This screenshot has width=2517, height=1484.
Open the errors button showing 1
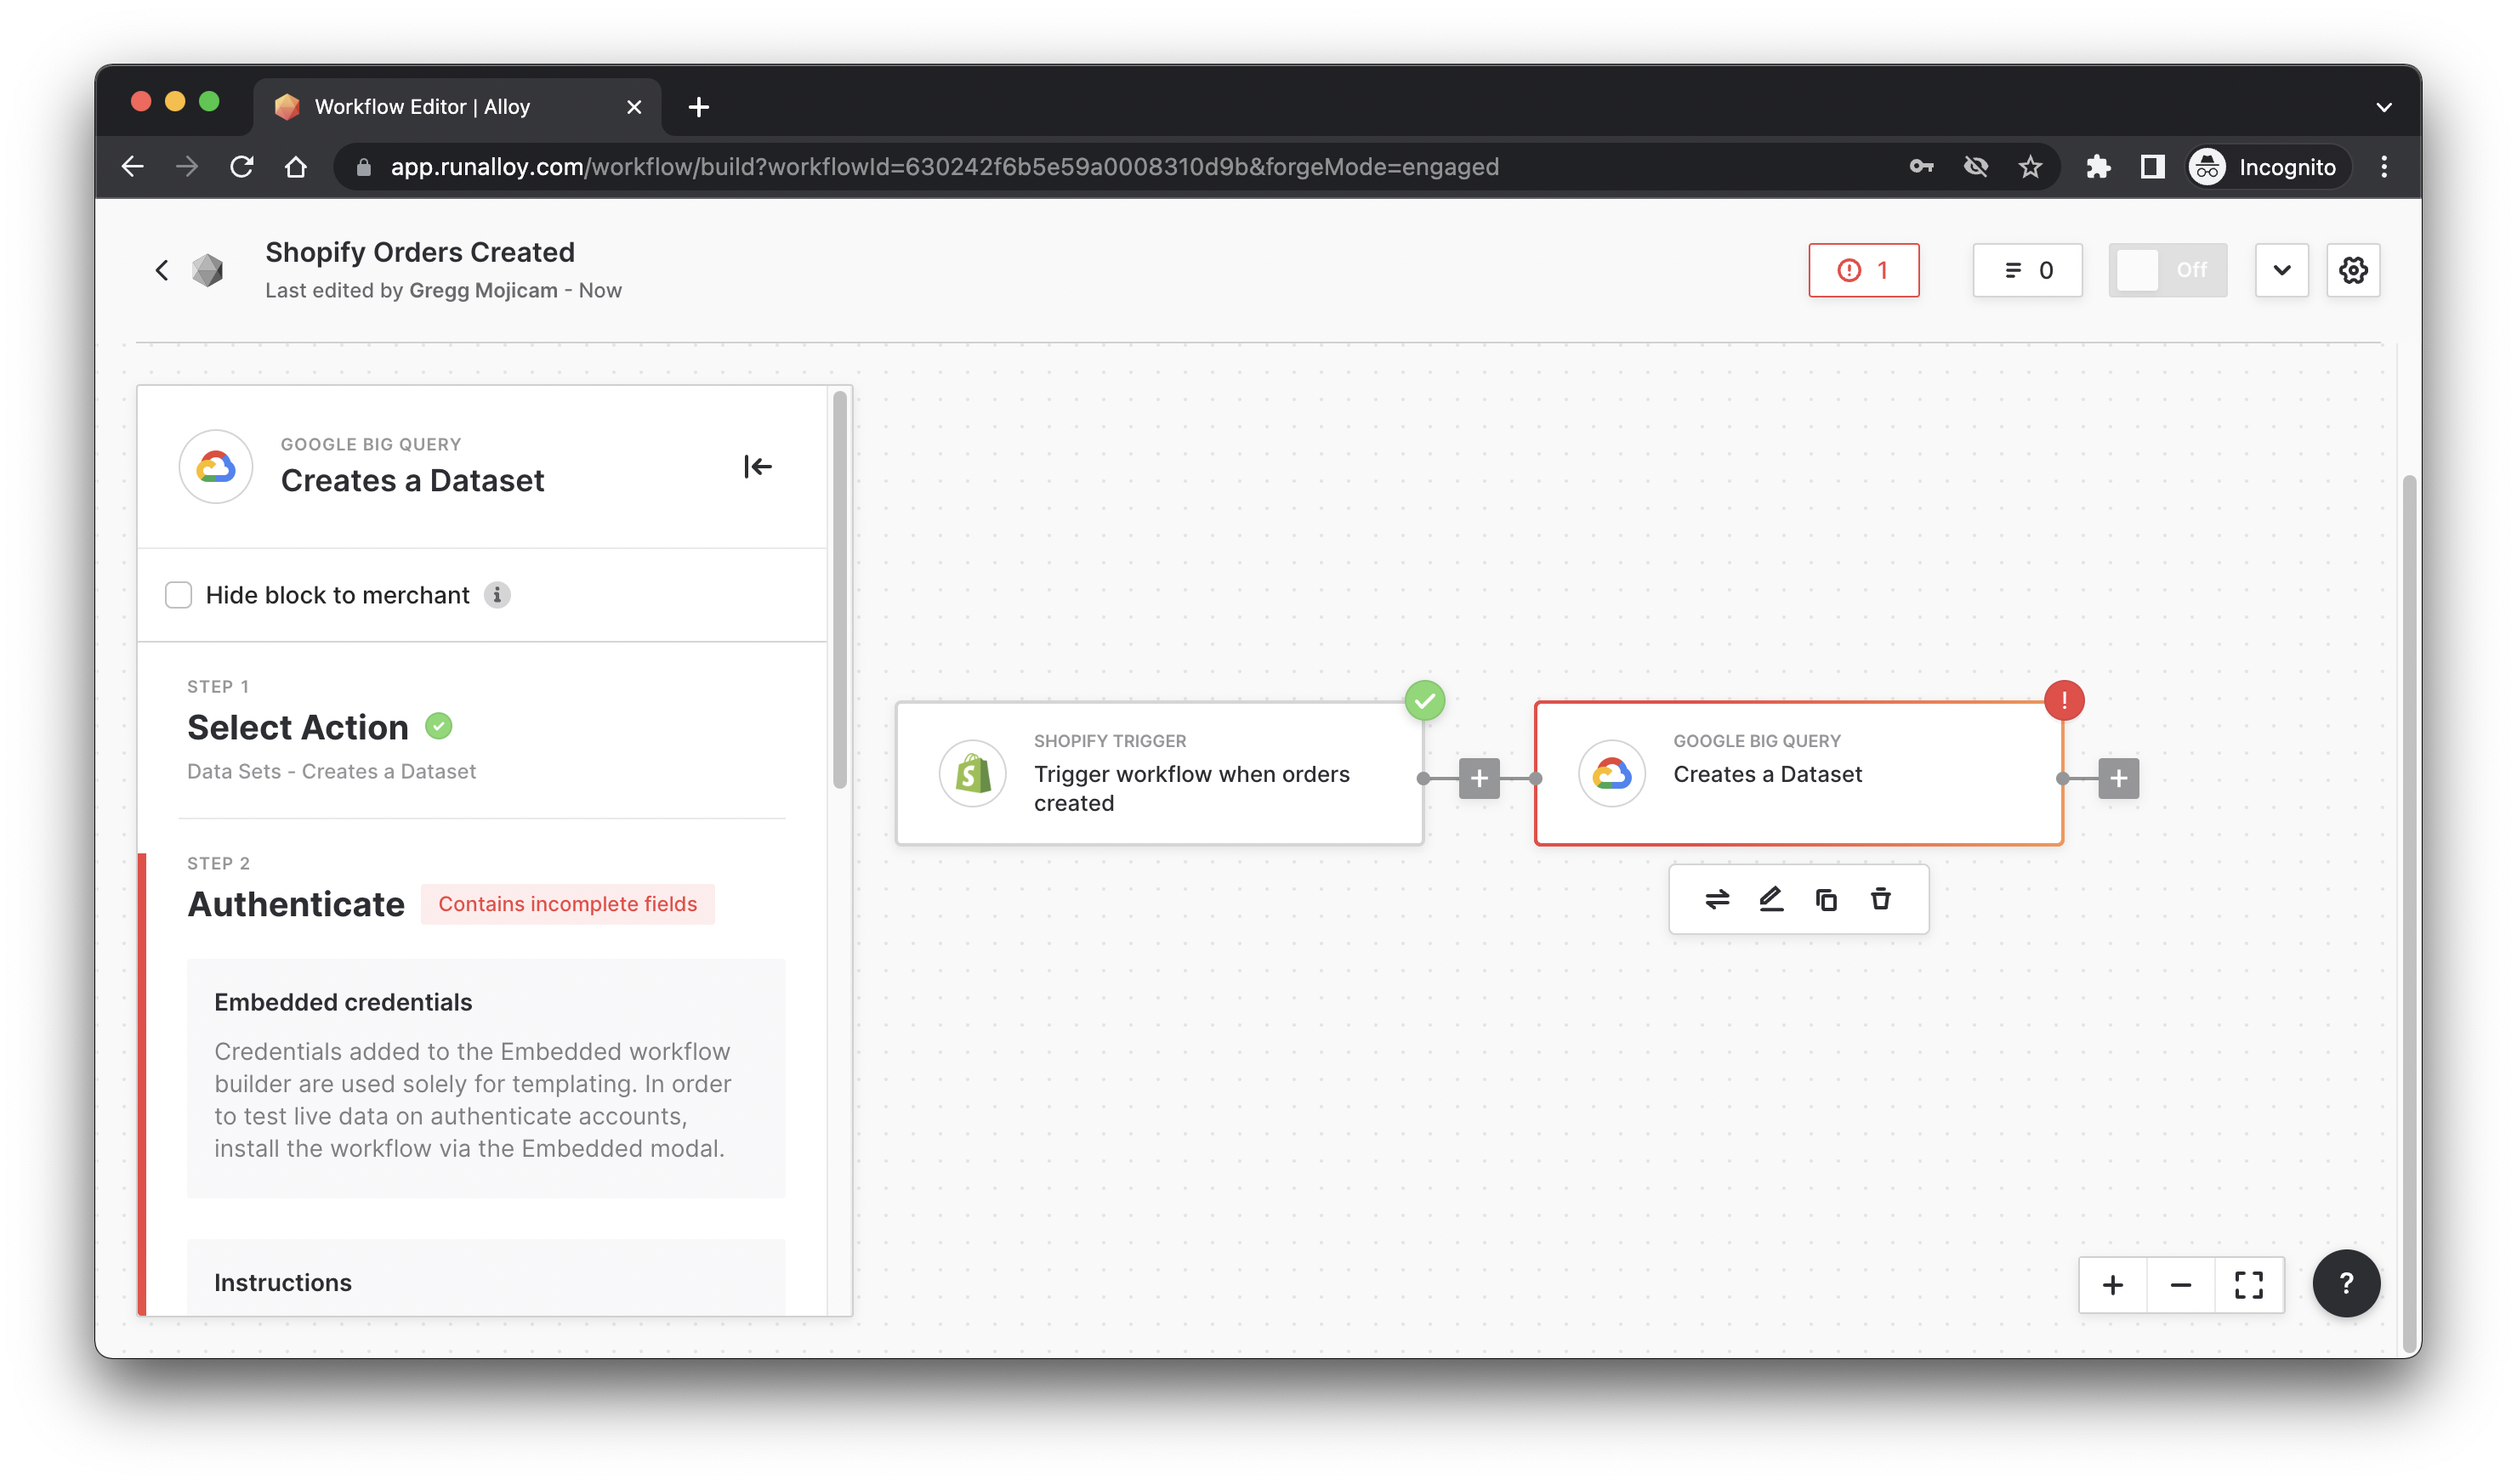pos(1863,270)
